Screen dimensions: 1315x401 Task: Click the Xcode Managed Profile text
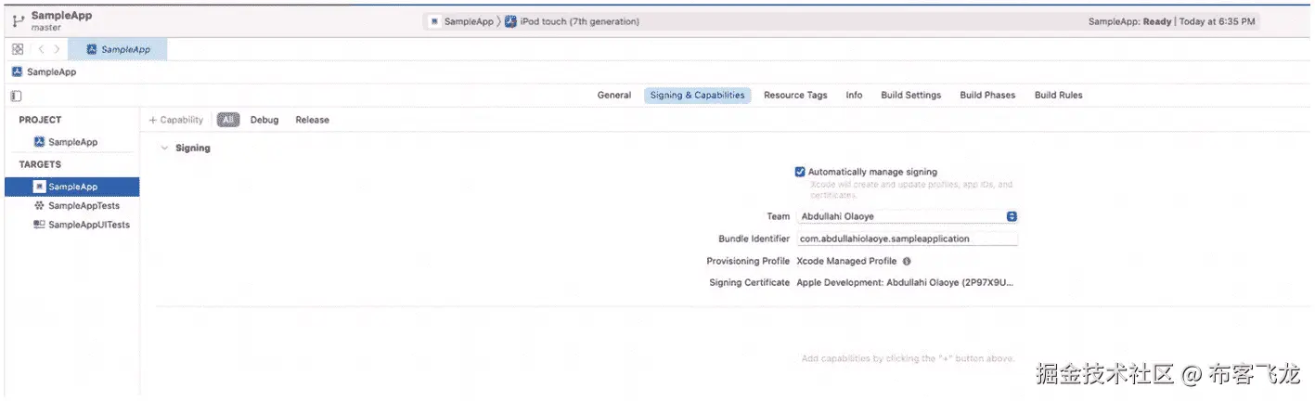pos(846,261)
